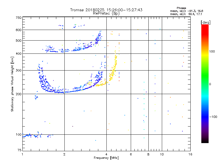The image size is (224, 168).
Task: Click the x-axis tick label '10'
Action: point(162,154)
